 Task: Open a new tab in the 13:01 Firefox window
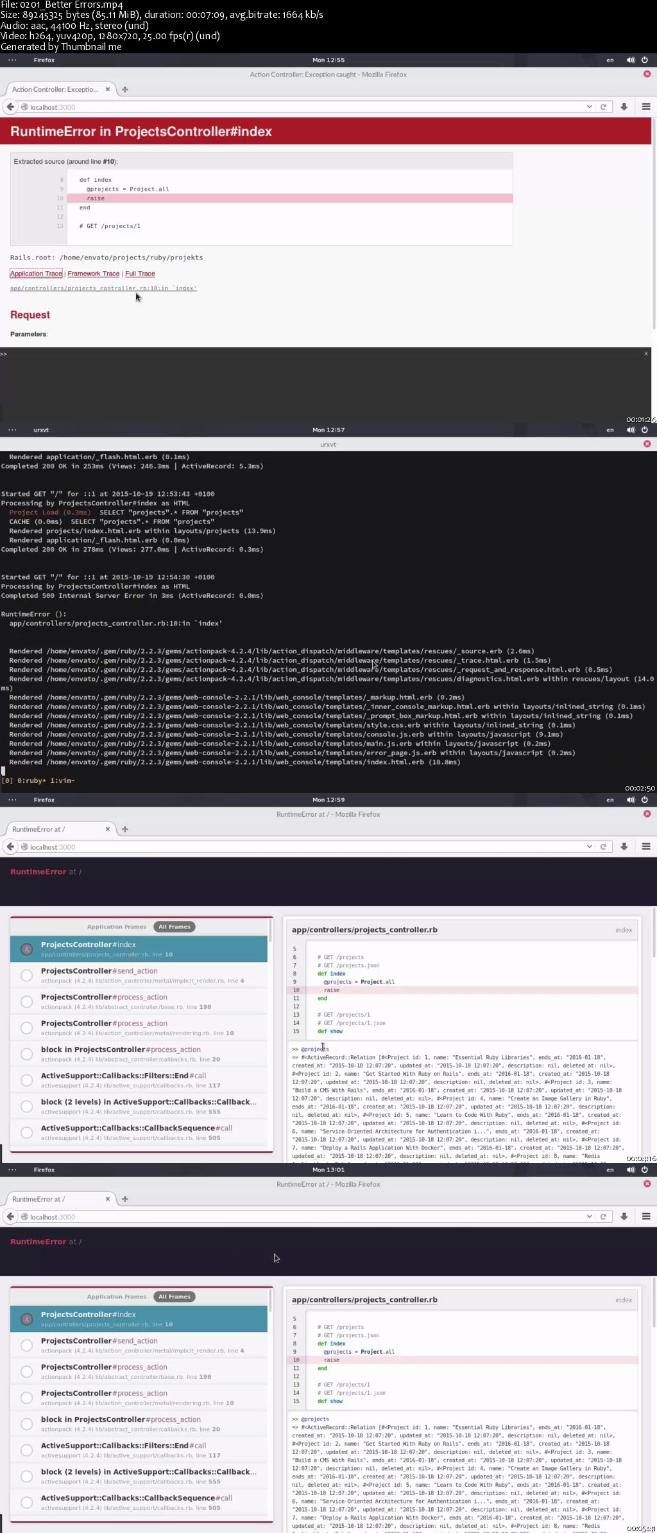pyautogui.click(x=125, y=1199)
